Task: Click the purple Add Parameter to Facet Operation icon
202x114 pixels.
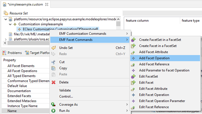Action: (x=133, y=71)
